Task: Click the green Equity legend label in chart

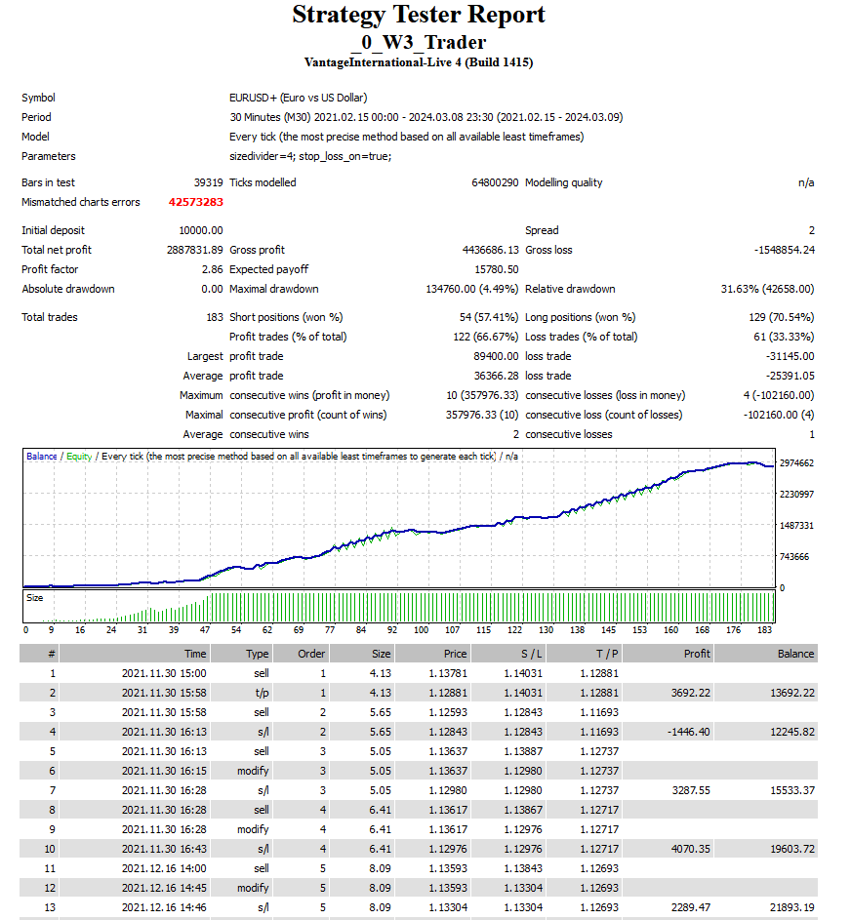Action: (x=79, y=457)
